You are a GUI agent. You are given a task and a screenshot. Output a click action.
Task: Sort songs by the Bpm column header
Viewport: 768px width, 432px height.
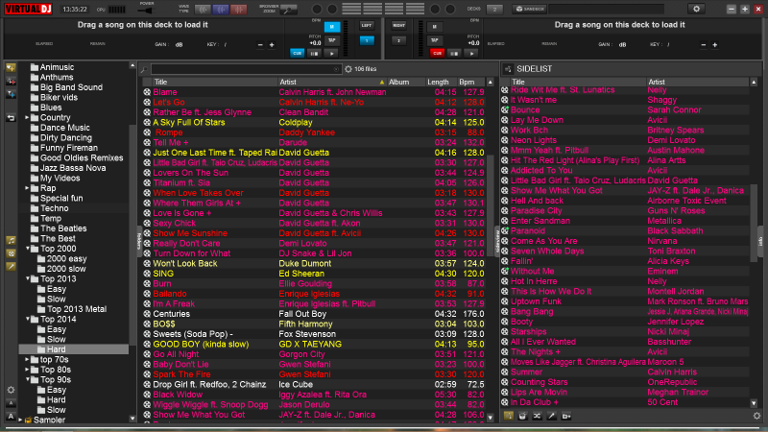[471, 82]
